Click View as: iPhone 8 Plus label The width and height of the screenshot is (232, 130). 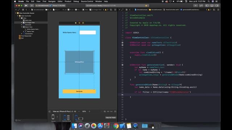pyautogui.click(x=65, y=112)
